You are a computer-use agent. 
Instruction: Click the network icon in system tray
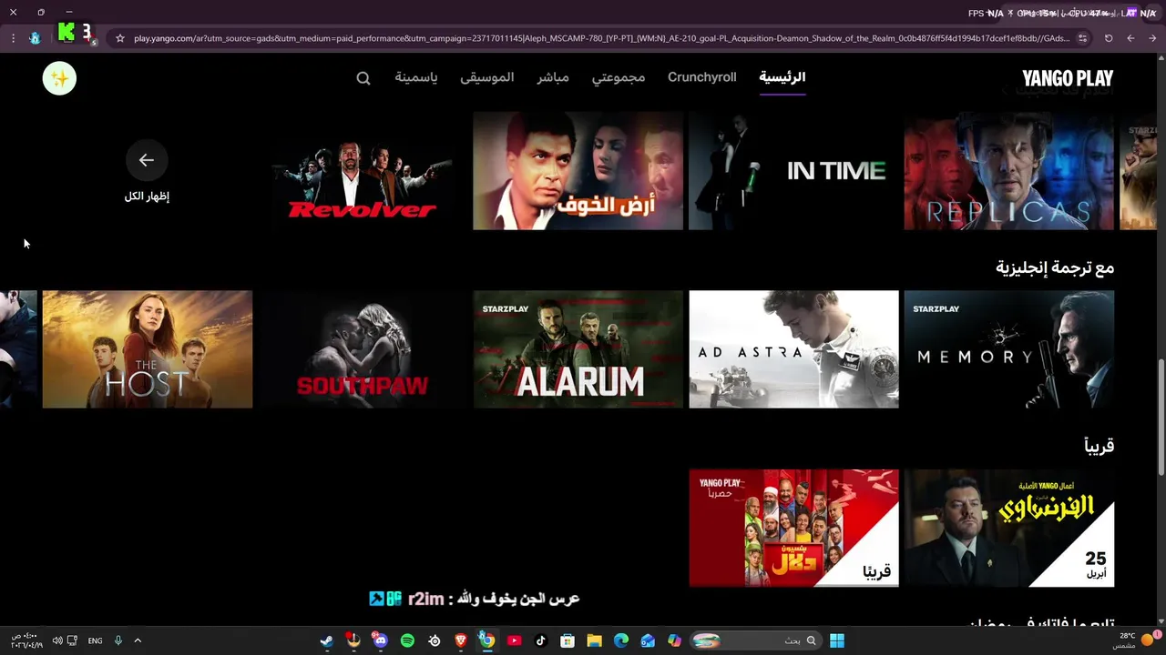coord(72,640)
